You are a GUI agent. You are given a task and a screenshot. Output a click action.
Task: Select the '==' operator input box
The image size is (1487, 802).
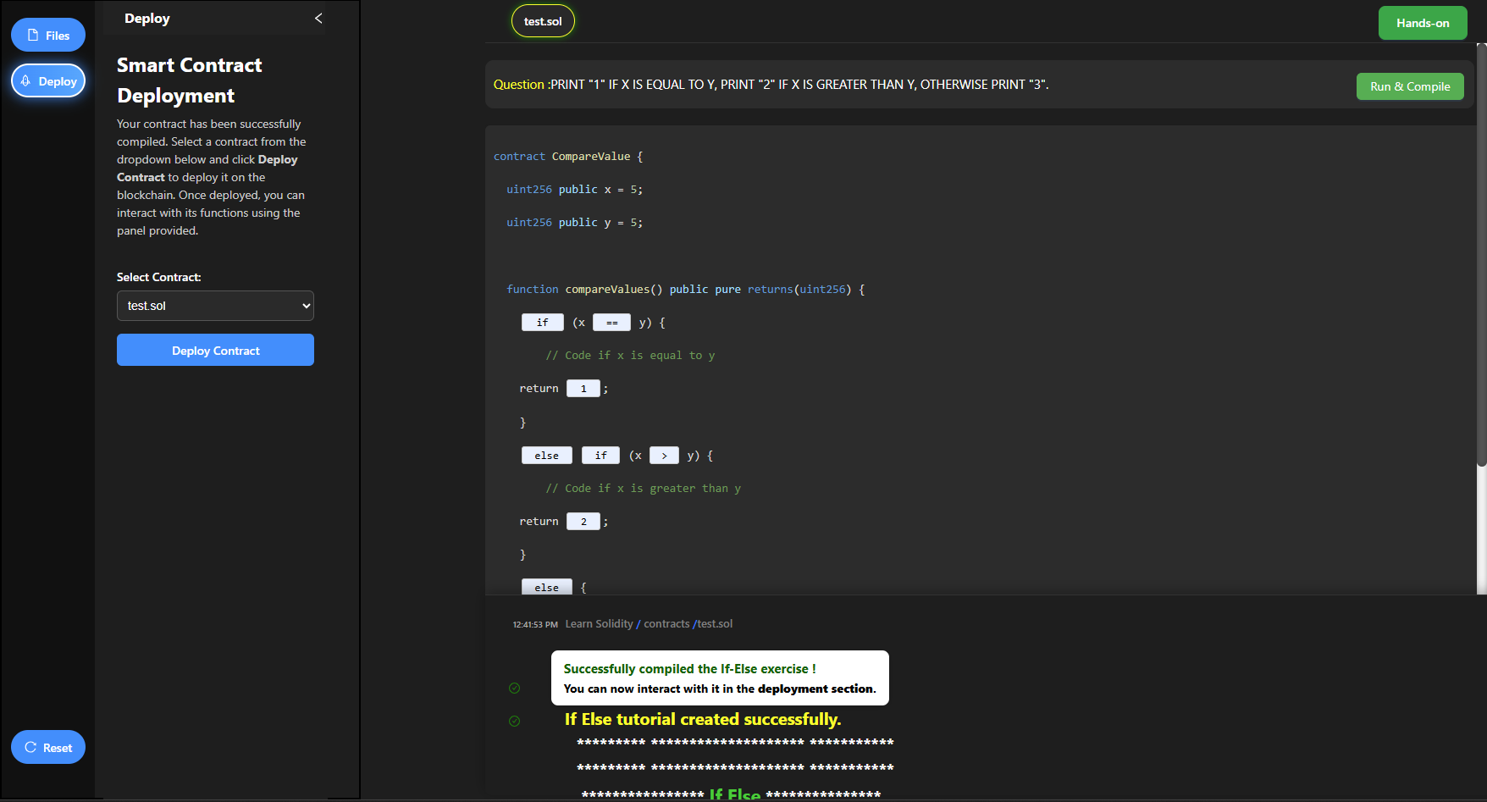coord(611,323)
